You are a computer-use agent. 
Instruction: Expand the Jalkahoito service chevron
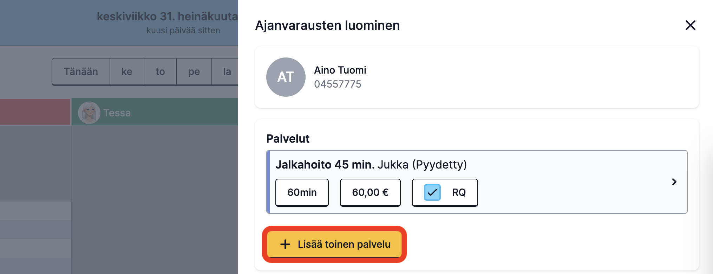tap(674, 182)
